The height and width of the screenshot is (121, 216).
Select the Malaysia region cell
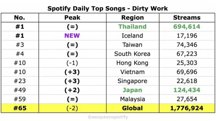[132, 99]
